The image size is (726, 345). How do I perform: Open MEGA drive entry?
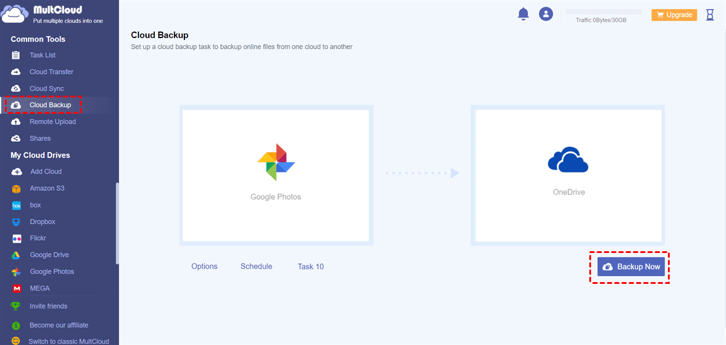(x=40, y=289)
